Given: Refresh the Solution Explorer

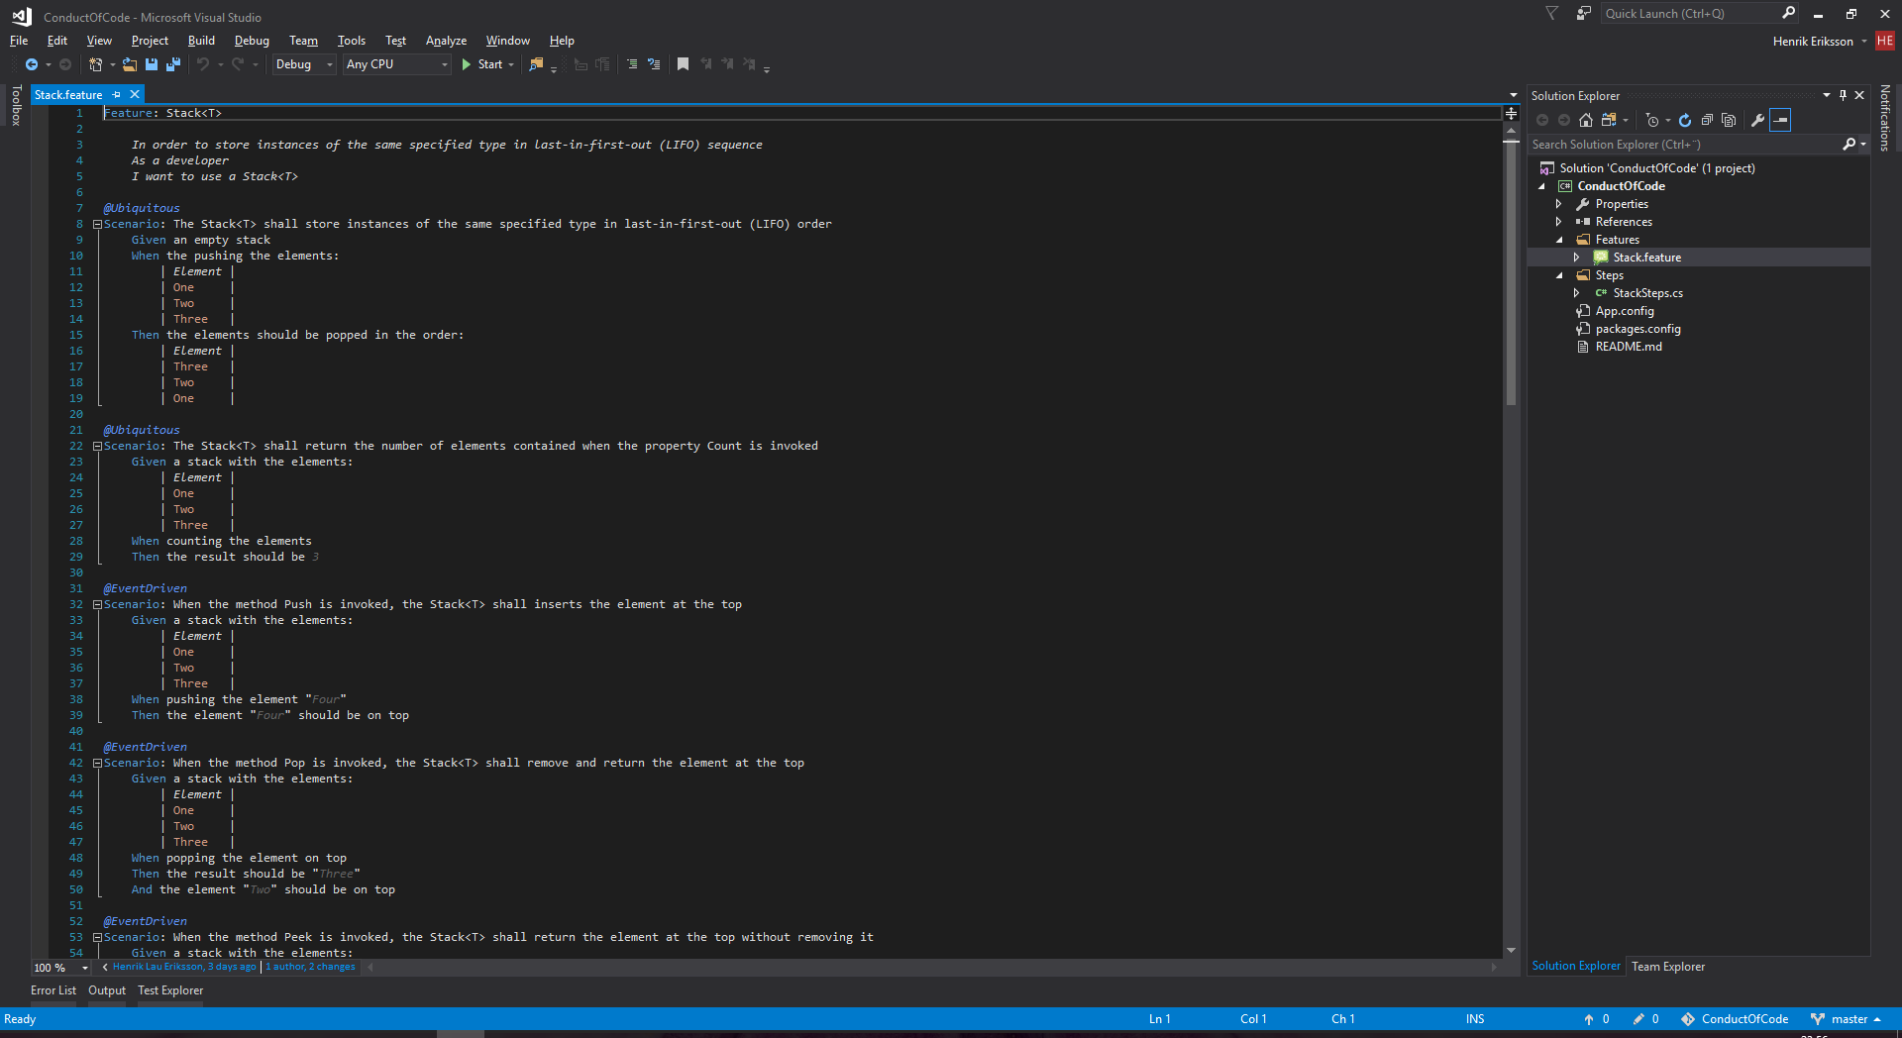Looking at the screenshot, I should click(x=1685, y=120).
